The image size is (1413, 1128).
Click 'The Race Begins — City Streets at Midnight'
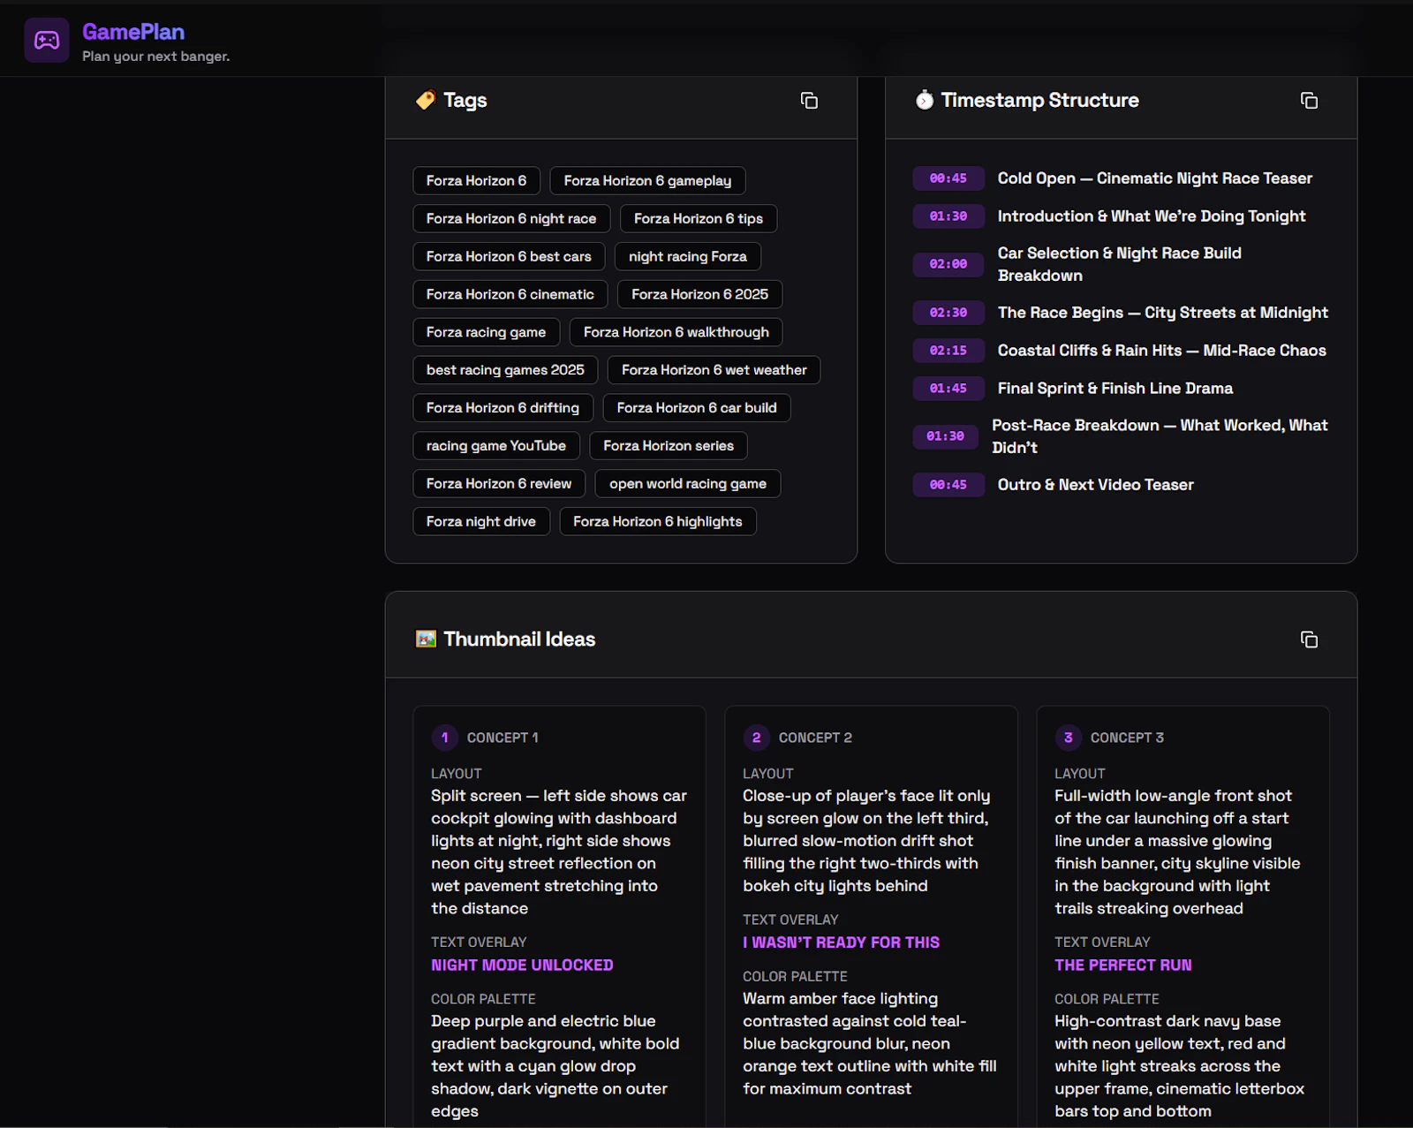[x=1163, y=314]
